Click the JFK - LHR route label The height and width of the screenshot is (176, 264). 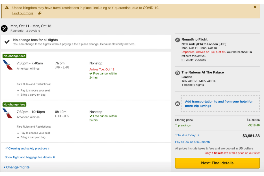(62, 68)
